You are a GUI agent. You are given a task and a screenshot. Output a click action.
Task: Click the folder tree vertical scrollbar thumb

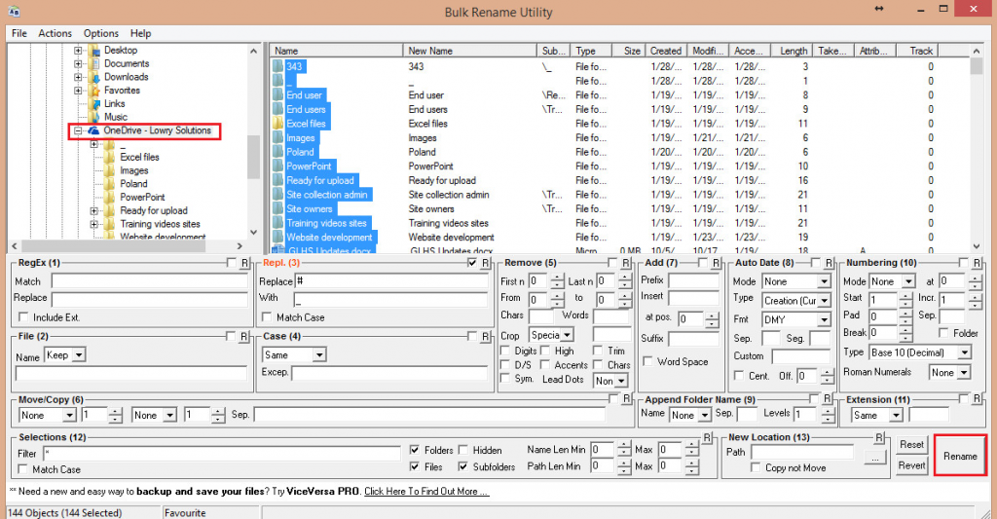coord(253,157)
